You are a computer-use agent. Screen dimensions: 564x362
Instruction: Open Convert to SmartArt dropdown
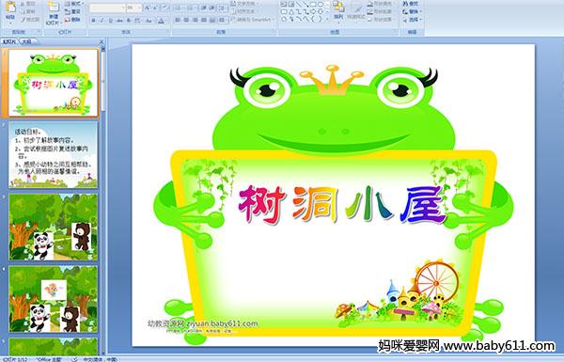pyautogui.click(x=253, y=20)
